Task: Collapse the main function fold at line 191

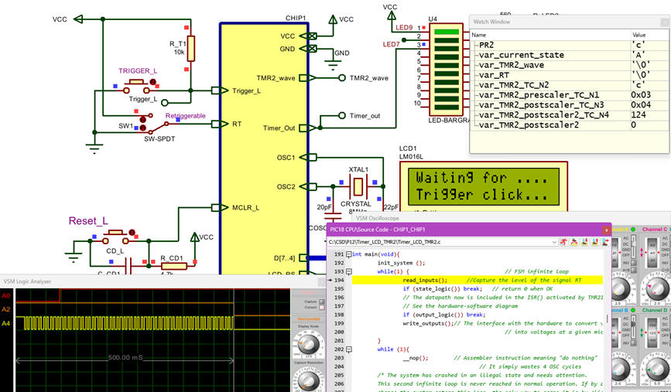Action: point(349,254)
